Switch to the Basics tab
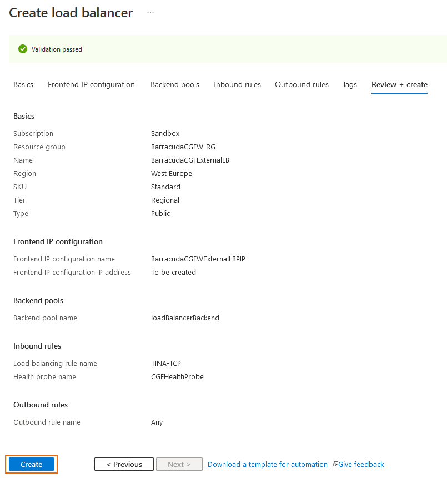The height and width of the screenshot is (478, 447). pos(23,84)
